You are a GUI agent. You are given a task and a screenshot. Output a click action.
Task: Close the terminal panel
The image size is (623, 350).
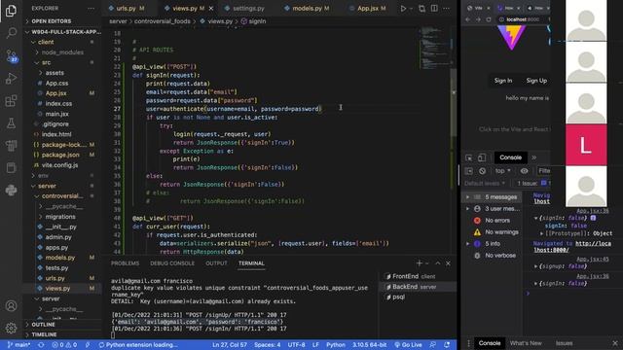448,263
